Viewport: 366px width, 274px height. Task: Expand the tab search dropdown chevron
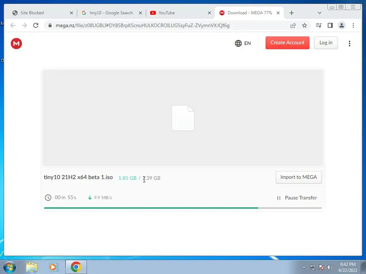320,13
